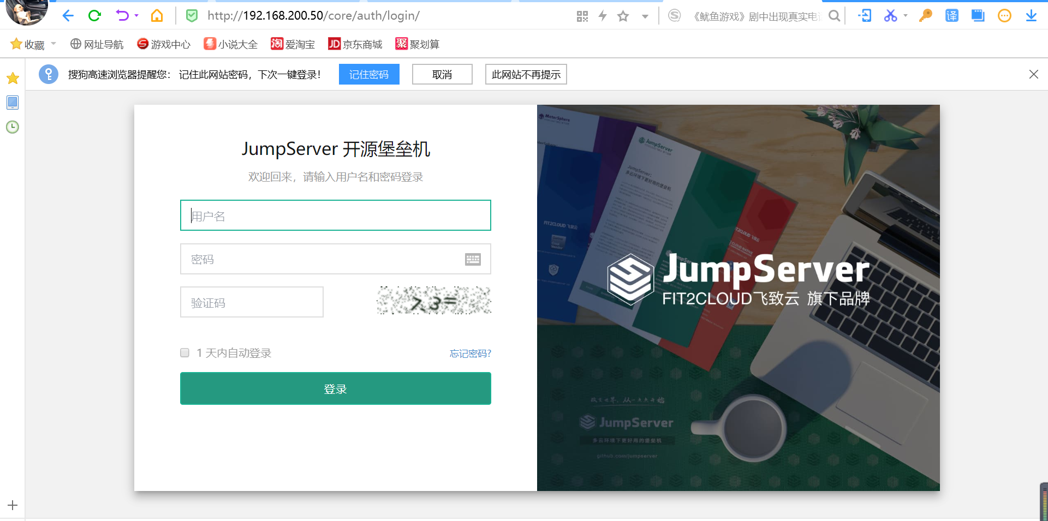Screen dimensions: 1048x521
Task: Refresh the captcha image
Action: point(434,301)
